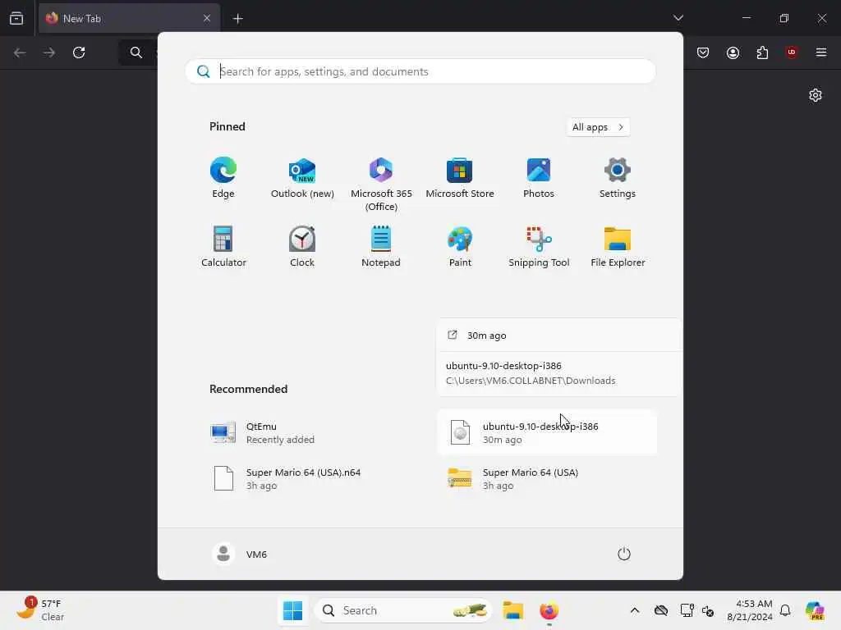This screenshot has width=841, height=630.
Task: Click the Firefox forward arrow
Action: (49, 52)
